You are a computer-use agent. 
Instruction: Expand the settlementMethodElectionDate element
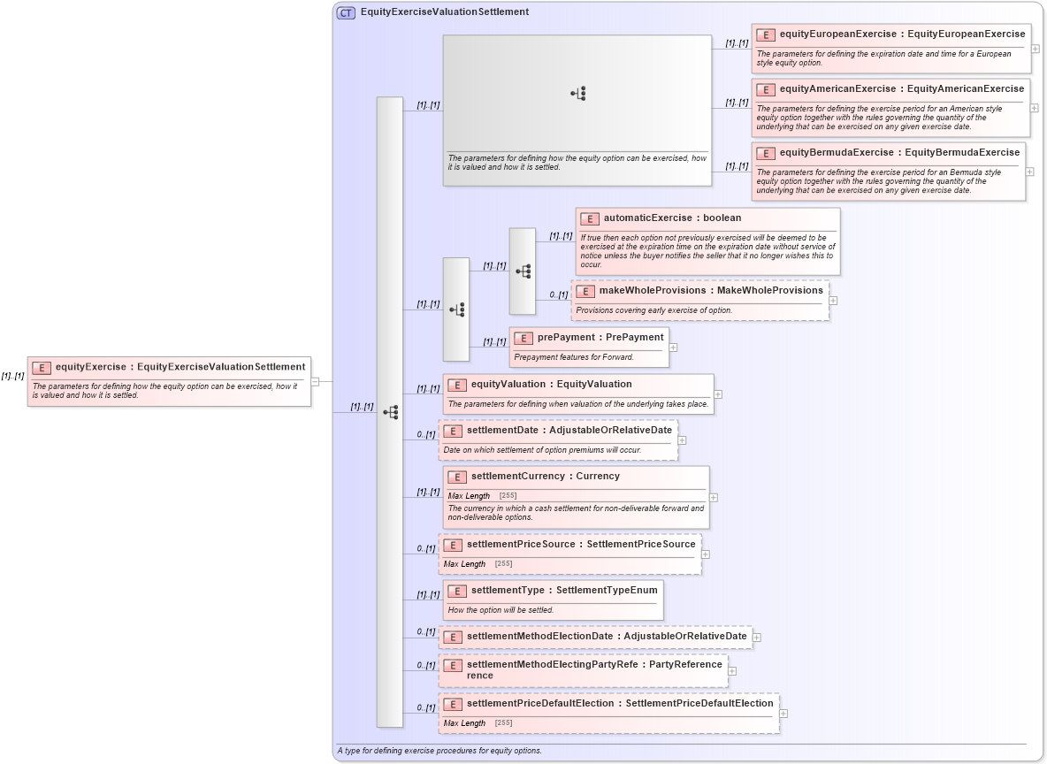coord(757,638)
